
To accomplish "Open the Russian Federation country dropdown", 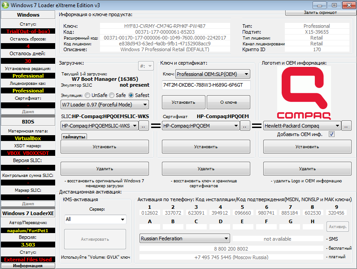I will tap(185, 238).
